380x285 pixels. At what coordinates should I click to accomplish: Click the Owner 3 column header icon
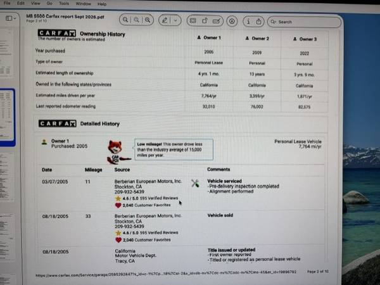[x=294, y=39]
